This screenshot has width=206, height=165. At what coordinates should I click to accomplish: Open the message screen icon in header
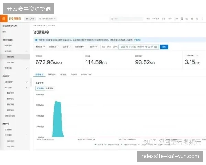click(x=187, y=19)
